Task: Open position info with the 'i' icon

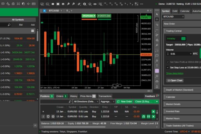Action: 43,117
